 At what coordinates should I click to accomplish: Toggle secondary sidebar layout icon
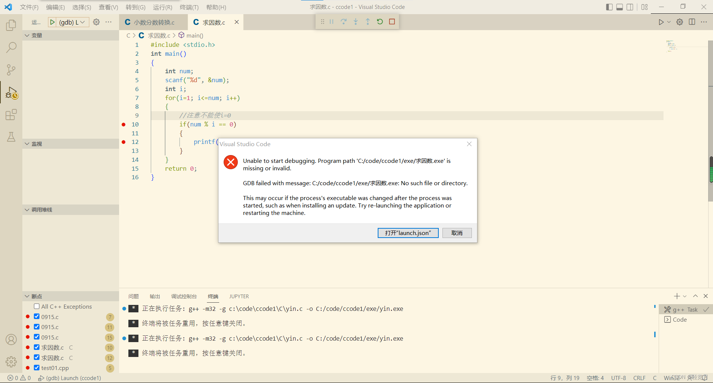pos(630,7)
